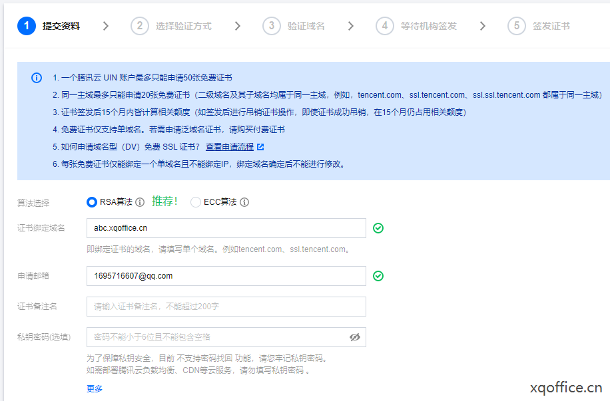Viewport: 610px width, 401px height.
Task: Click the 证书备注名 input field
Action: tap(226, 307)
